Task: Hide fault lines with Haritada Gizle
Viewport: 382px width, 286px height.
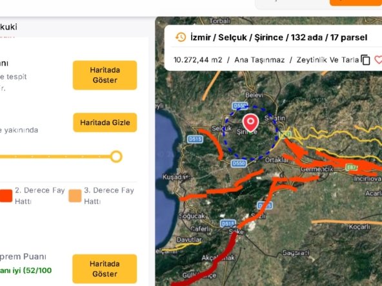Action: tap(105, 122)
